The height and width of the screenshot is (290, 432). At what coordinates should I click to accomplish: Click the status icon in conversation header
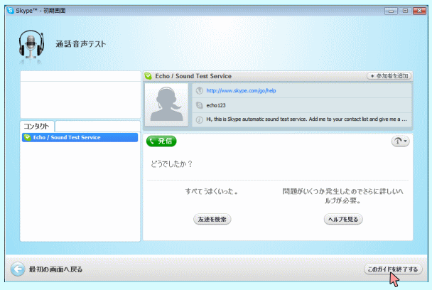[148, 76]
